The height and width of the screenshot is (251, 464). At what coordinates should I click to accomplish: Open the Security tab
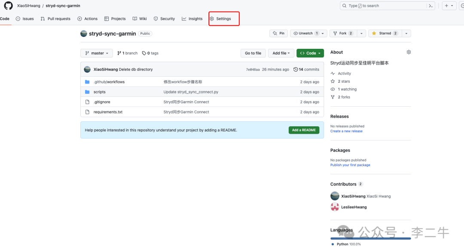coord(164,18)
